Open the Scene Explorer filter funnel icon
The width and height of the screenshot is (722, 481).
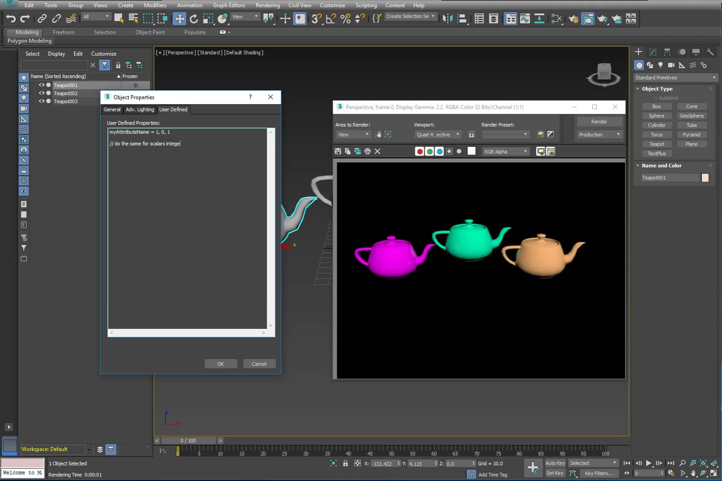coord(105,65)
